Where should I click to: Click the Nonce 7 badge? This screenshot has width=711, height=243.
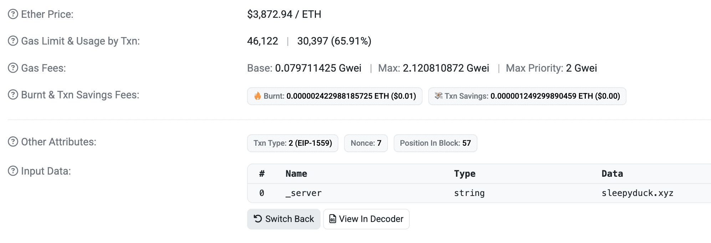point(366,143)
